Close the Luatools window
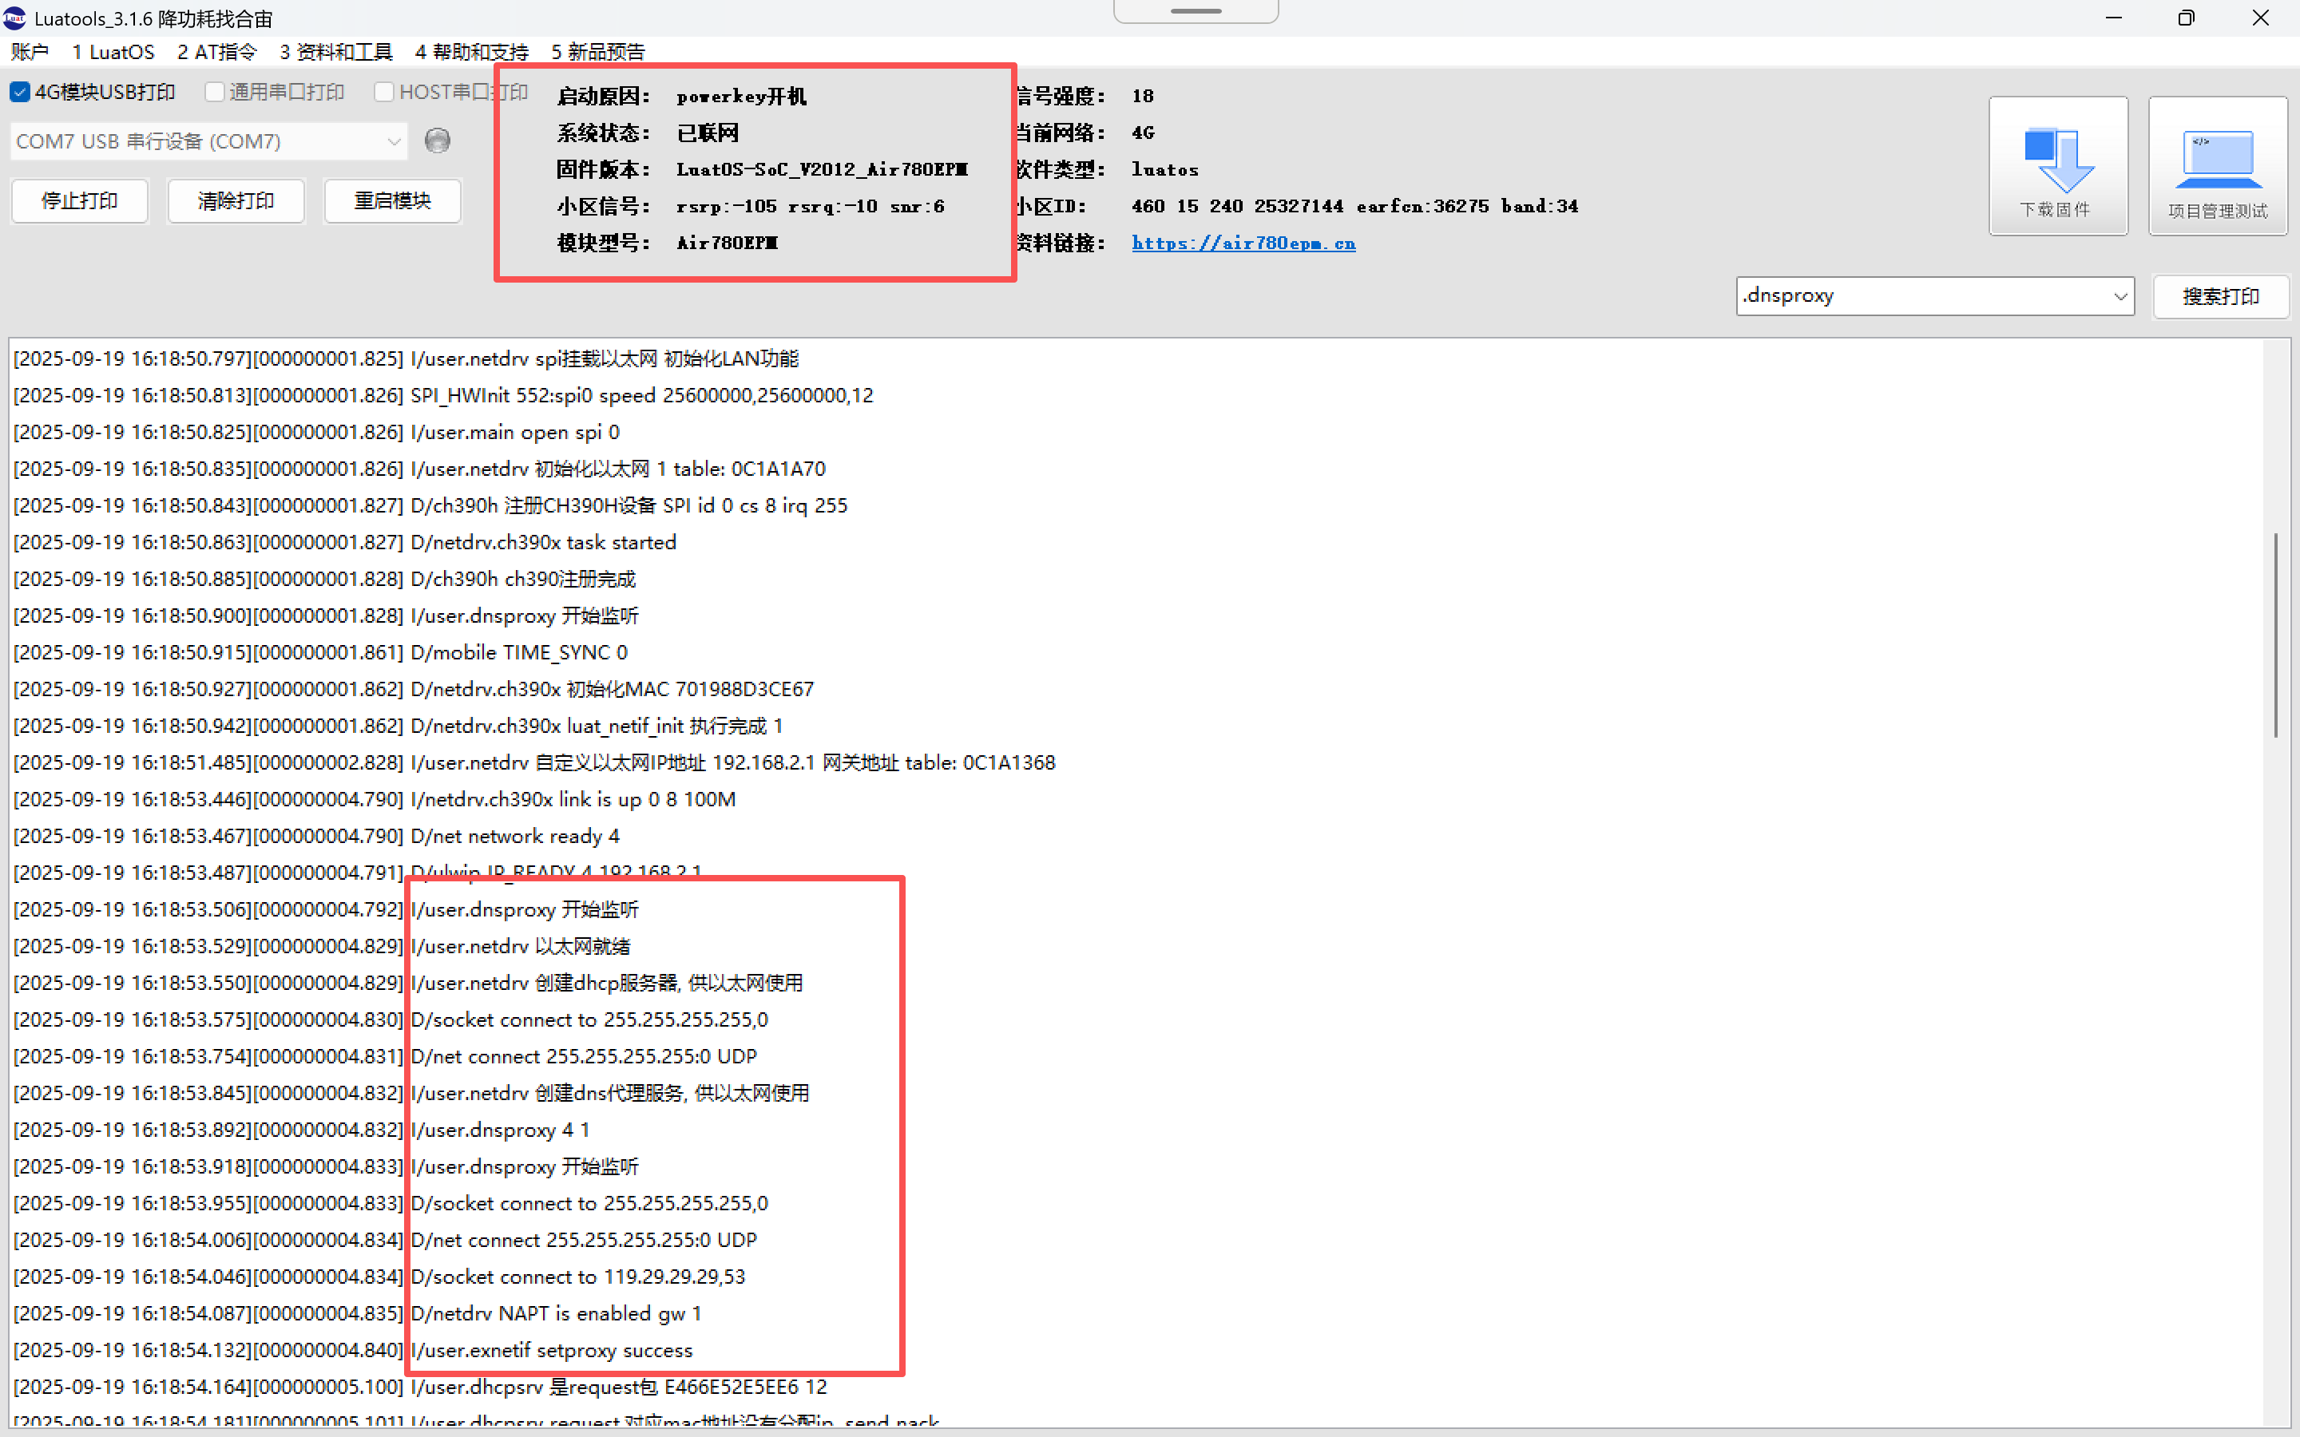2300x1437 pixels. point(2260,18)
